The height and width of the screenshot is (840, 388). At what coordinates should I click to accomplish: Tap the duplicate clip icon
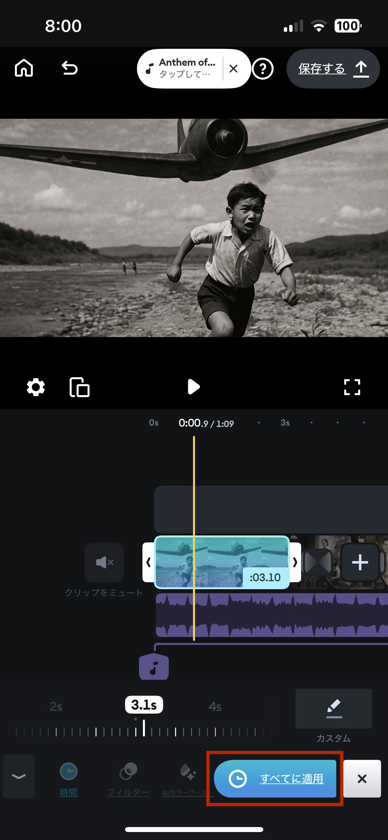point(80,387)
